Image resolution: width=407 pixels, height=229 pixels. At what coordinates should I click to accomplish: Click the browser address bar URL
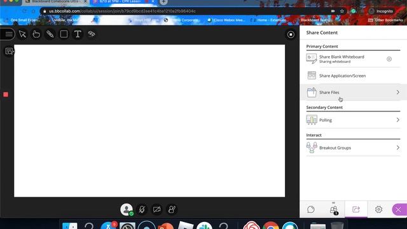(x=122, y=11)
